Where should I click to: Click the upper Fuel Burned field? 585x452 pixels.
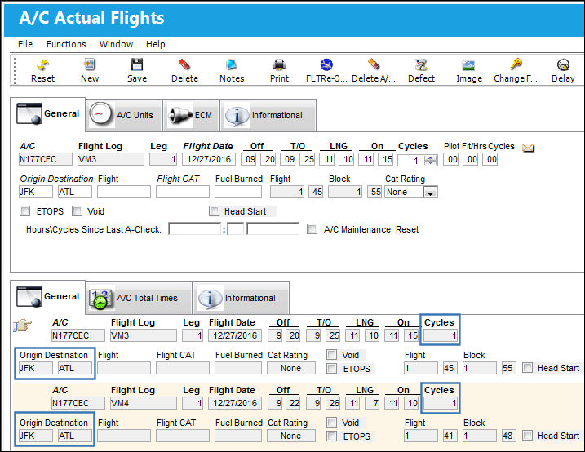238,192
